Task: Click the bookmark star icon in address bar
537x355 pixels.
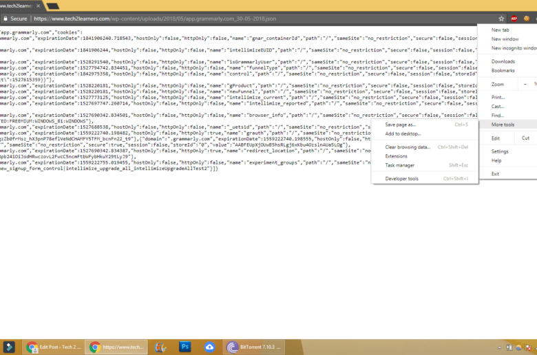Action: point(501,19)
